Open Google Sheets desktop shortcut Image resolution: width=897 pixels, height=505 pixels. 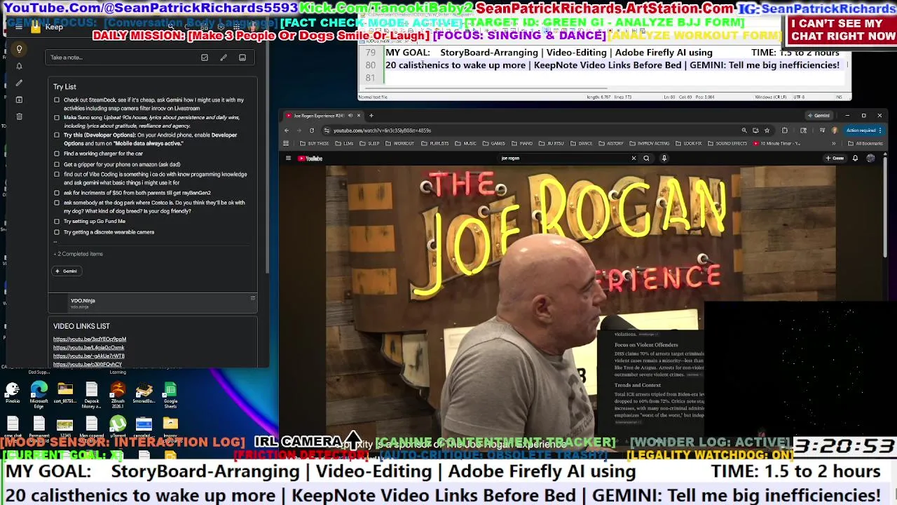(x=170, y=395)
